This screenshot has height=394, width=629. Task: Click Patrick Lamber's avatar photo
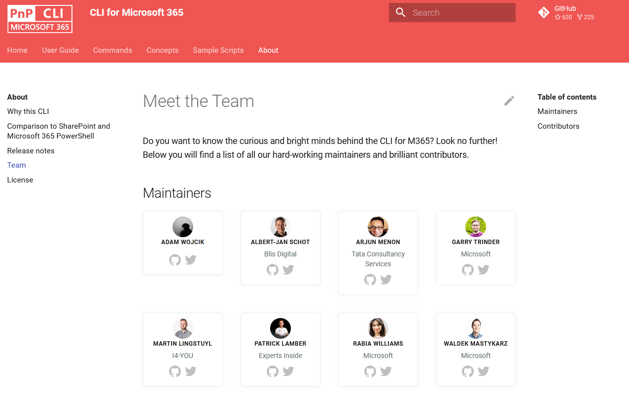point(280,328)
